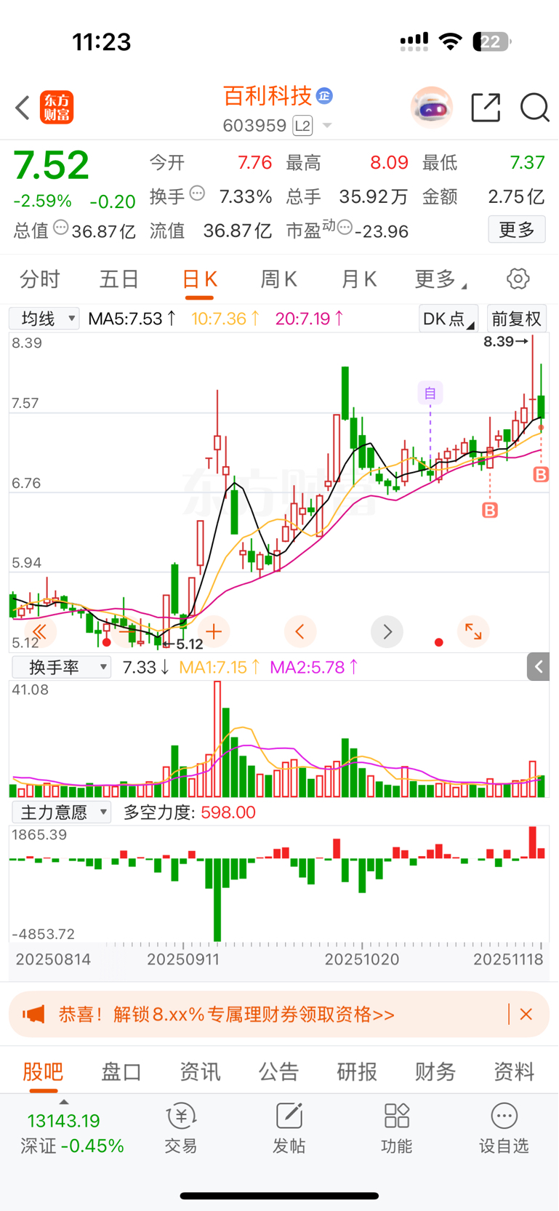
Task: Open the 主力意愿 indicator dropdown
Action: [61, 812]
